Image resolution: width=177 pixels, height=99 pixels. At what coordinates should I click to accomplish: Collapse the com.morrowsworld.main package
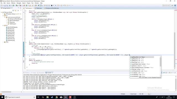click(x=5, y=17)
